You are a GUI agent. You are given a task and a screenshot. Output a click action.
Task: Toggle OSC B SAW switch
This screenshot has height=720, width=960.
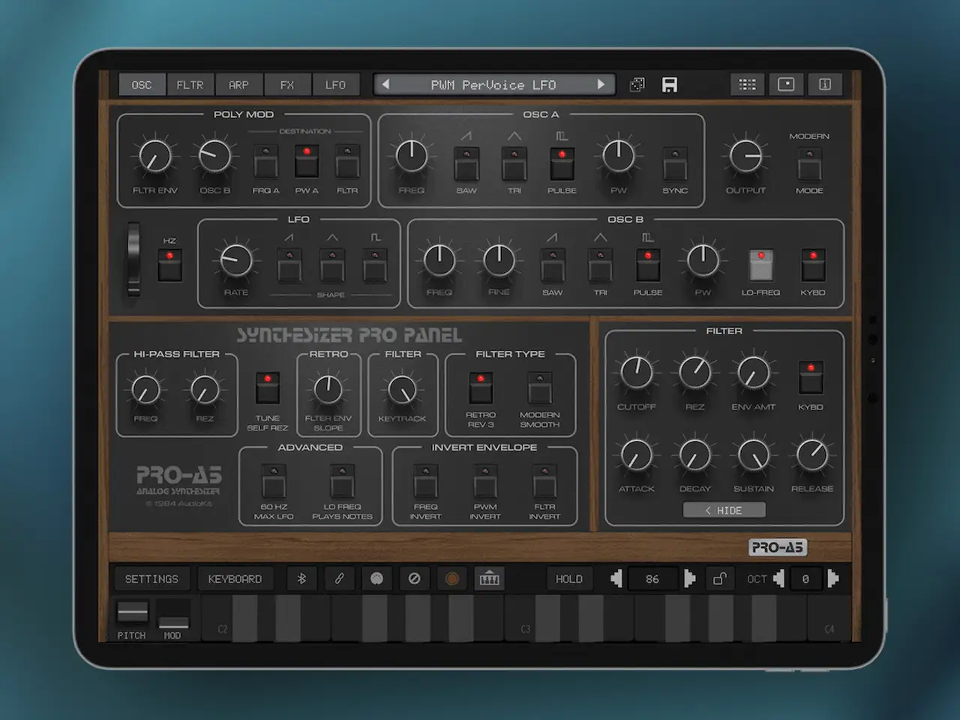(553, 265)
